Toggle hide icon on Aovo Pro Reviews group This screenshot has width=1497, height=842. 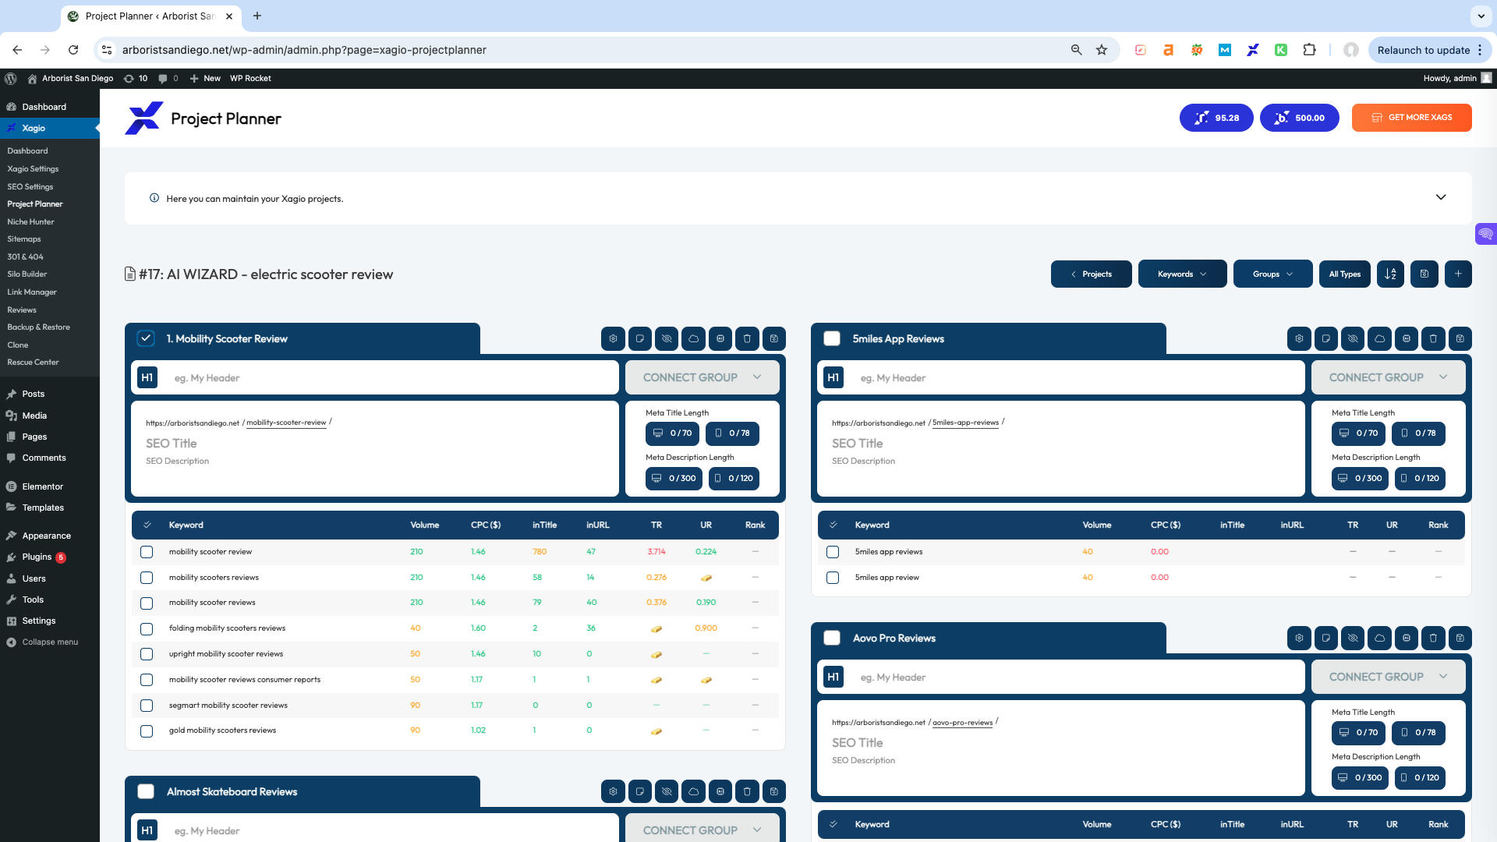(1353, 639)
